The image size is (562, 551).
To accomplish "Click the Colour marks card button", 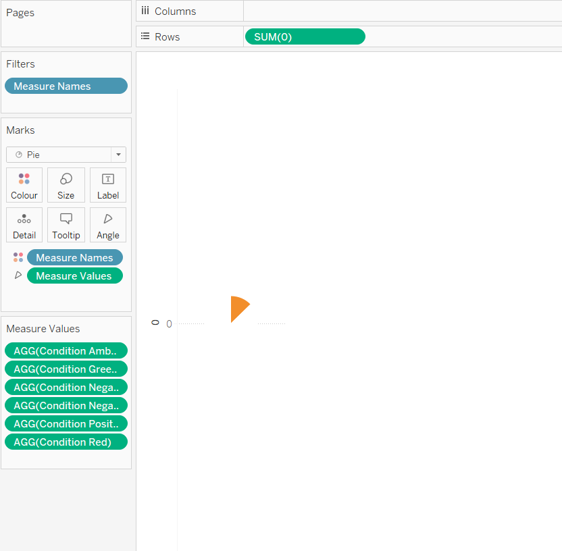I will click(24, 185).
